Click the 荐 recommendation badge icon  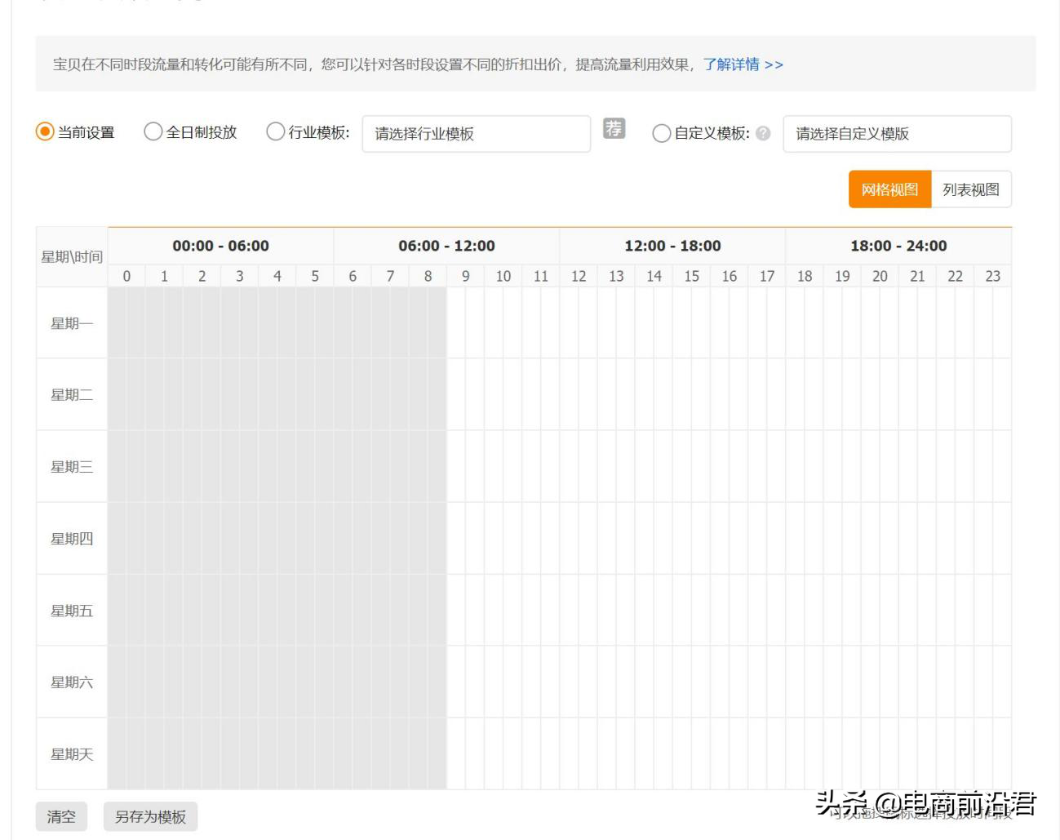tap(614, 129)
